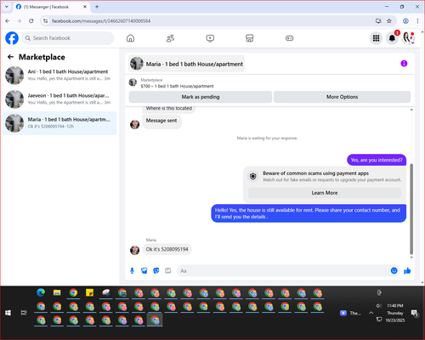Reload the page in browser
The height and width of the screenshot is (340, 425).
[31, 21]
